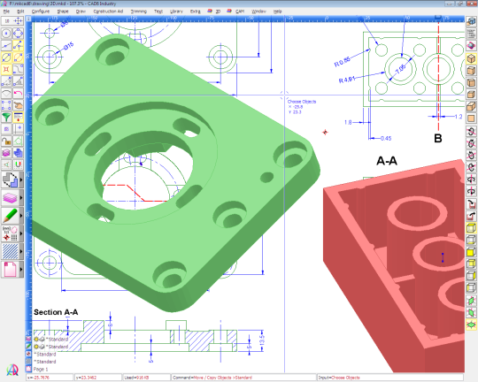Click the green funnel filter icon

[x=6, y=118]
